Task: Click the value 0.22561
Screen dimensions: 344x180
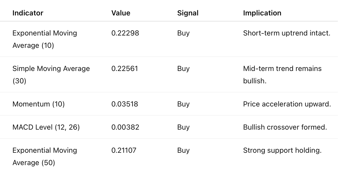Action: (125, 68)
